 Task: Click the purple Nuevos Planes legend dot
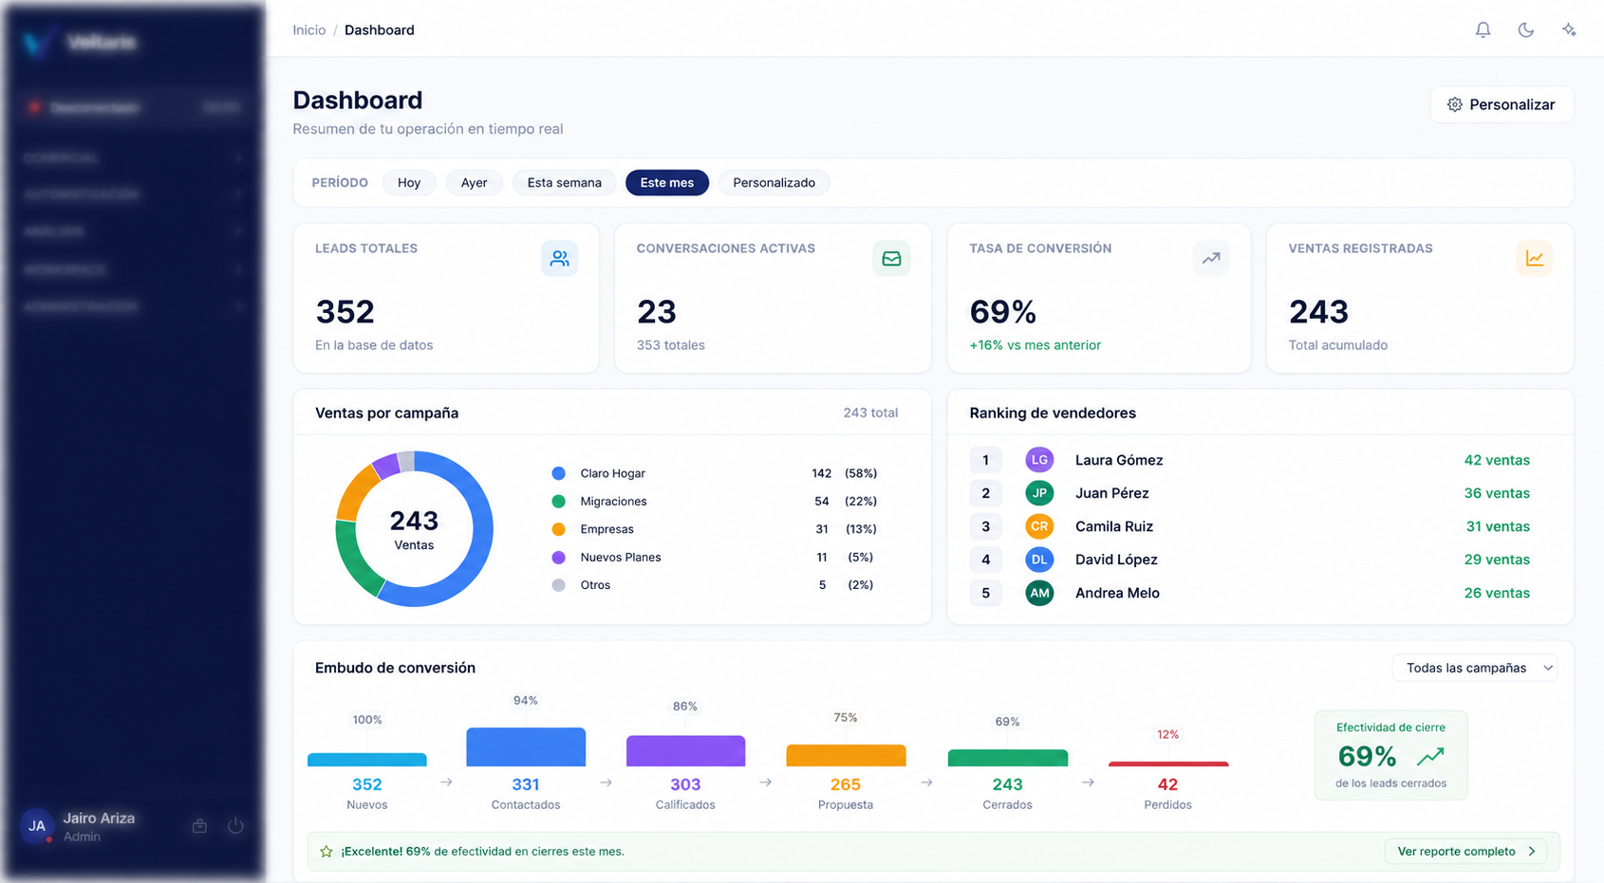(558, 557)
